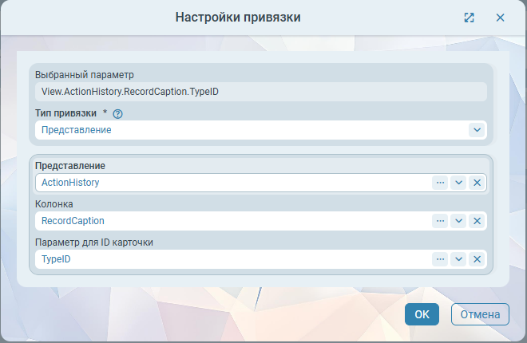Click into the TypeID text field
The image size is (527, 343).
pyautogui.click(x=232, y=259)
